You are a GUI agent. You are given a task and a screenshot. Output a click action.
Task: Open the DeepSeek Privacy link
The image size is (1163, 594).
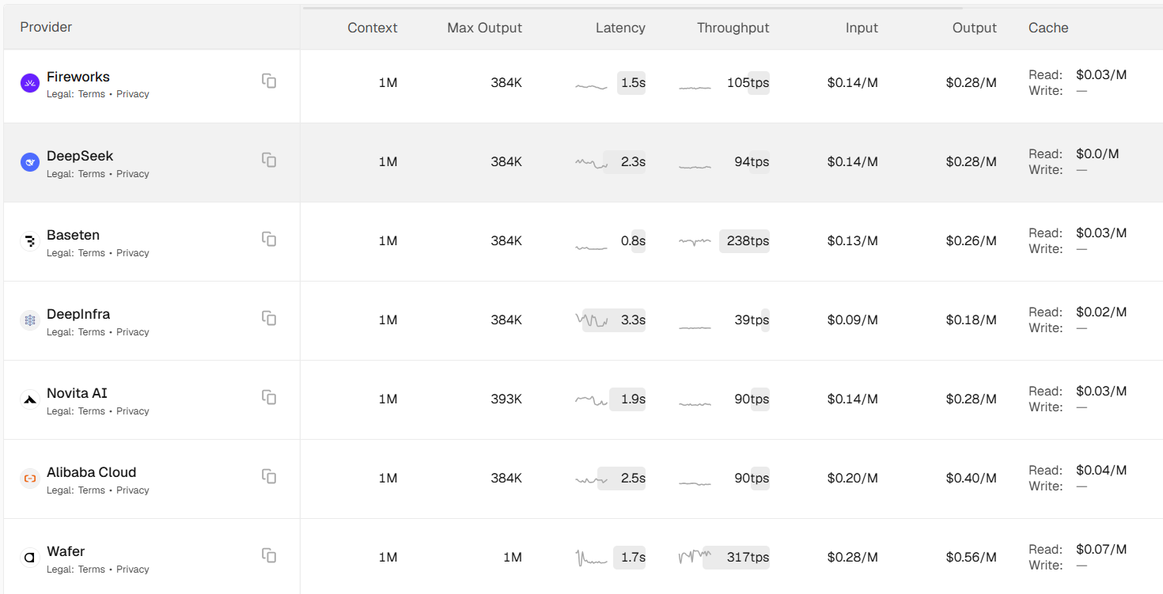[133, 174]
